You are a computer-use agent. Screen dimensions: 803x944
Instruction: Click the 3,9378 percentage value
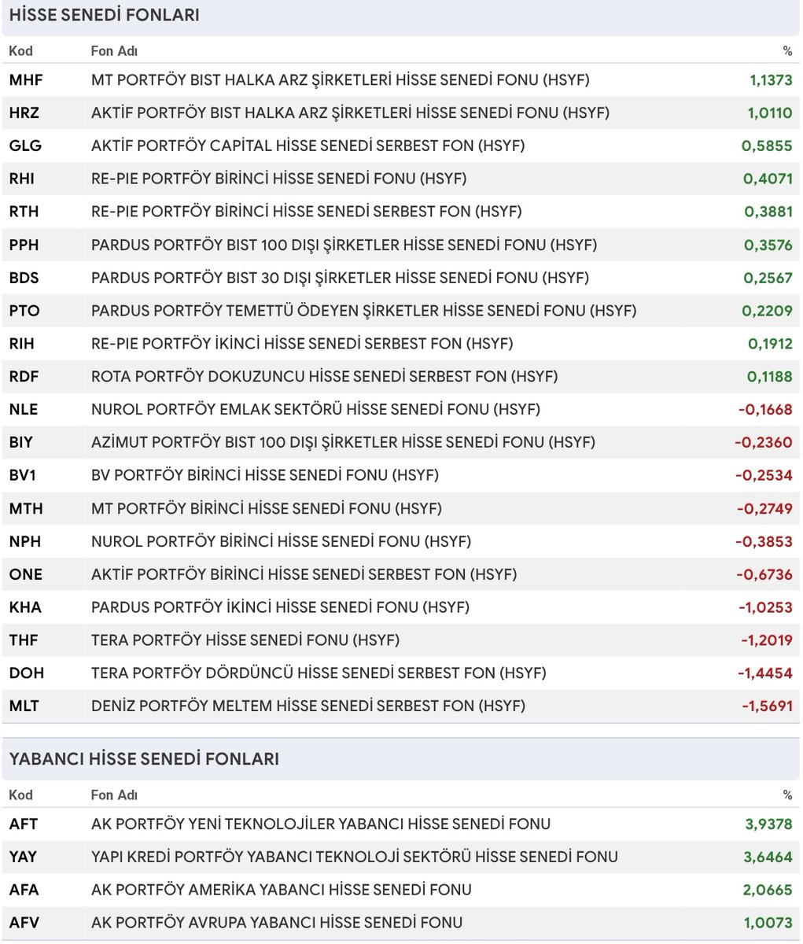pyautogui.click(x=768, y=825)
